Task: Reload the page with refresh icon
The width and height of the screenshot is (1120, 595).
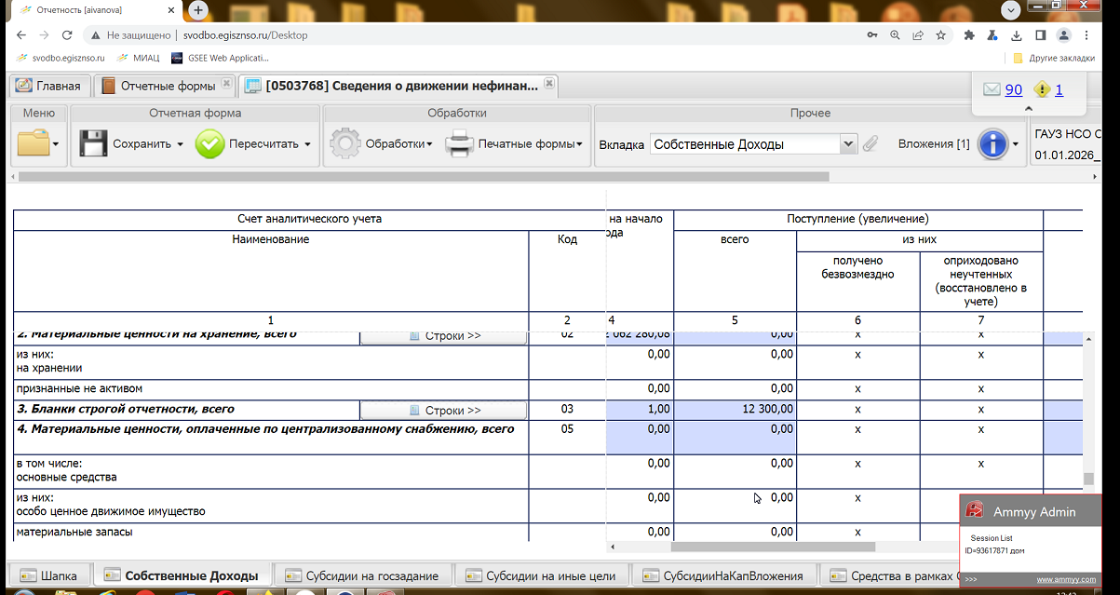Action: (67, 35)
